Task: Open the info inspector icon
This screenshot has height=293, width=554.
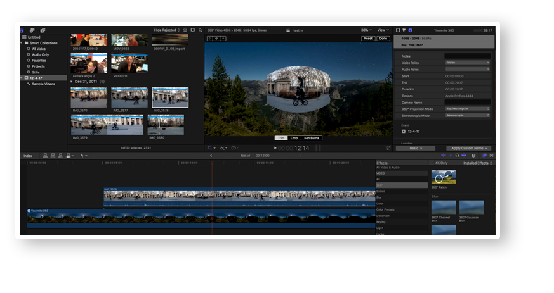Action: (410, 30)
